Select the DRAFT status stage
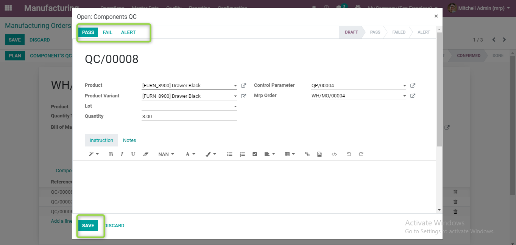 (x=351, y=32)
